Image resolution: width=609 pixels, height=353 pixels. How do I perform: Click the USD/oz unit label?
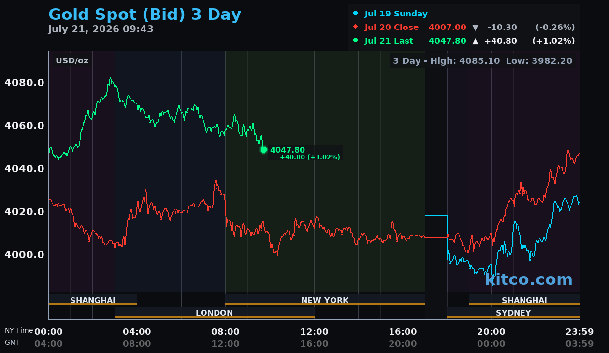72,60
